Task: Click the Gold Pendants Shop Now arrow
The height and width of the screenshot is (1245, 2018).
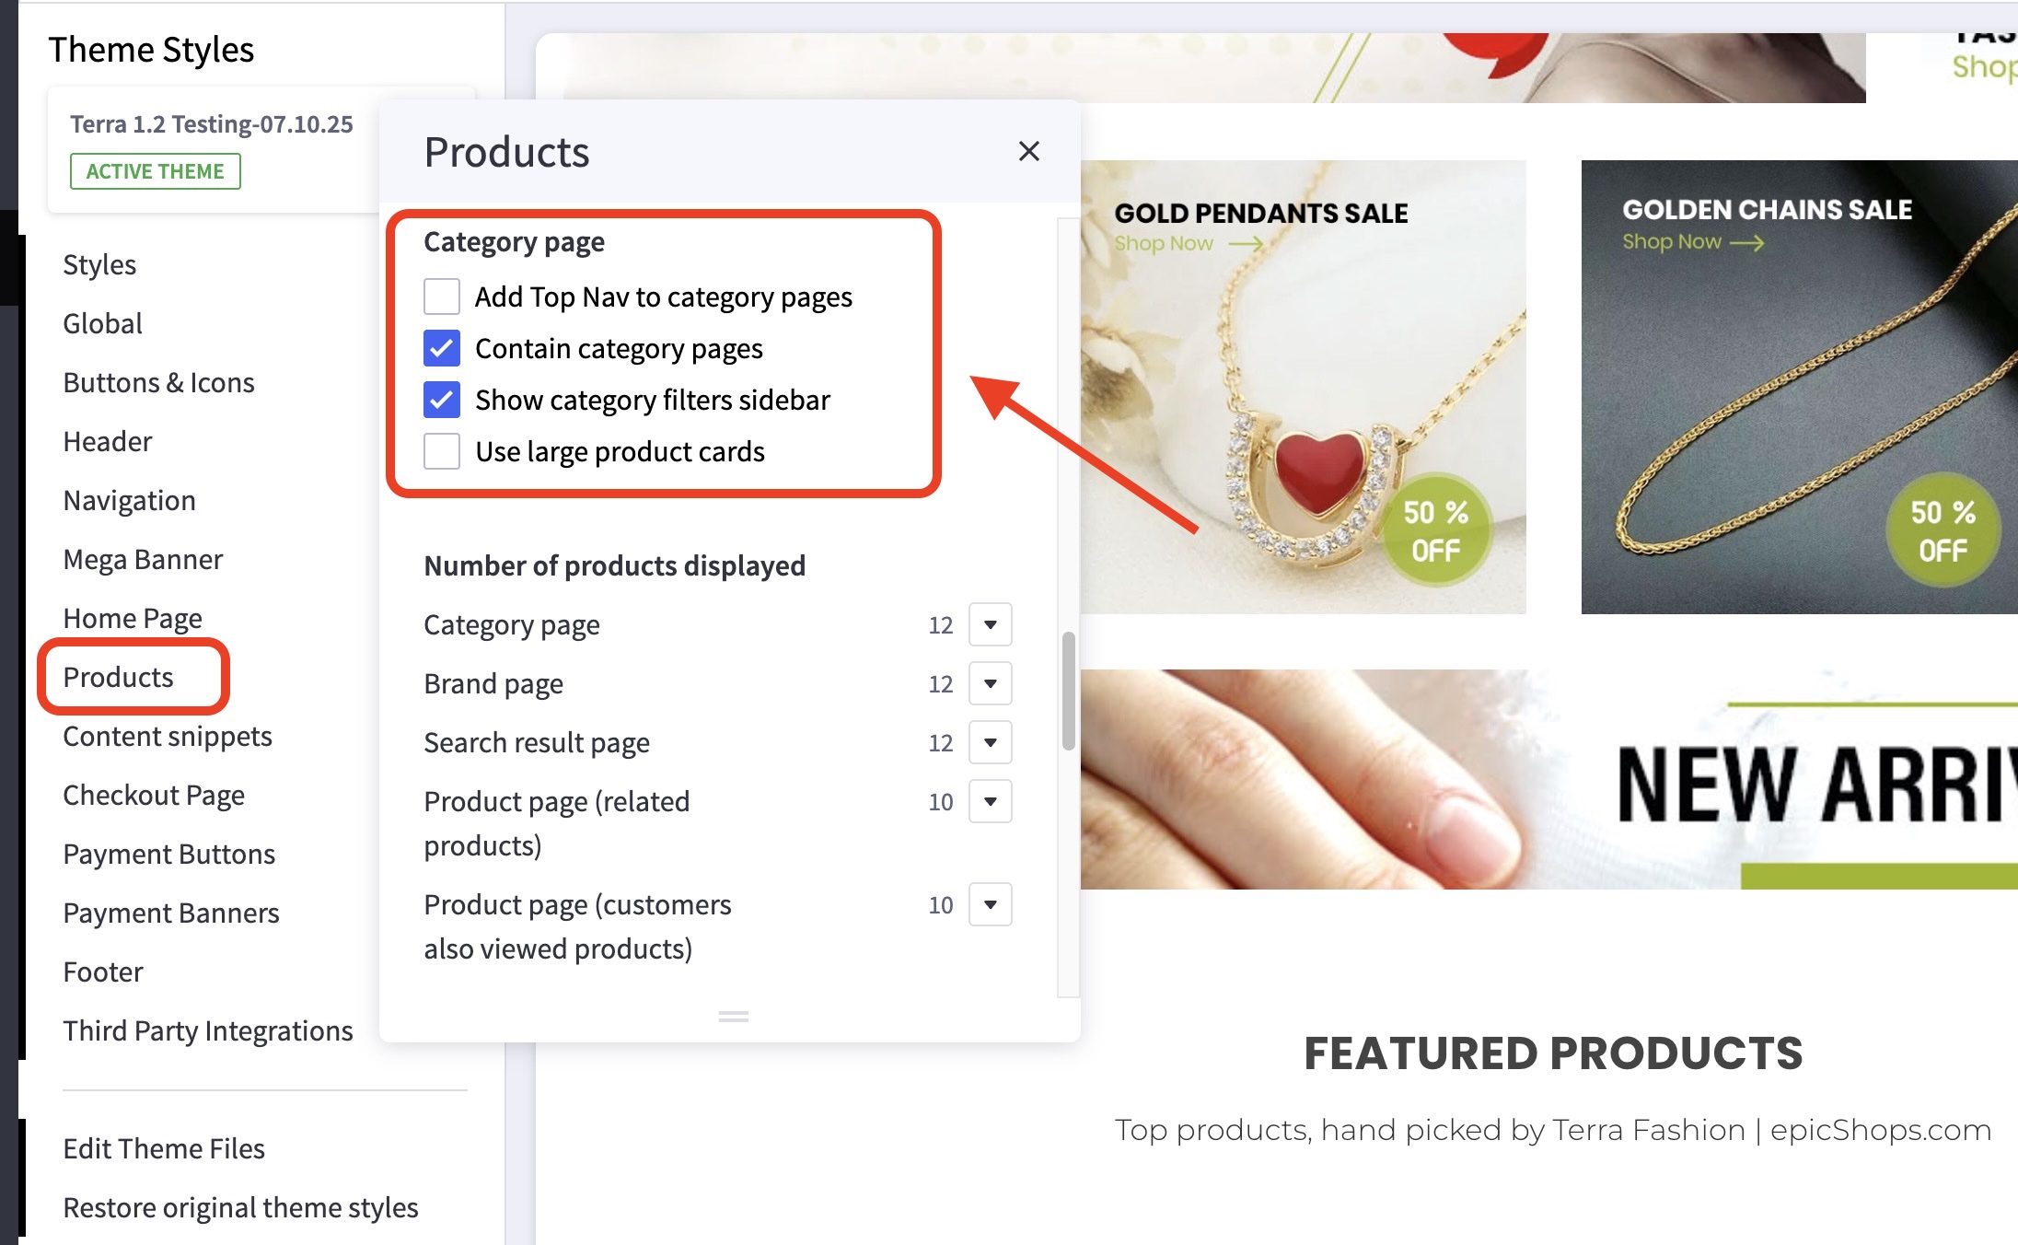Action: pos(1246,244)
